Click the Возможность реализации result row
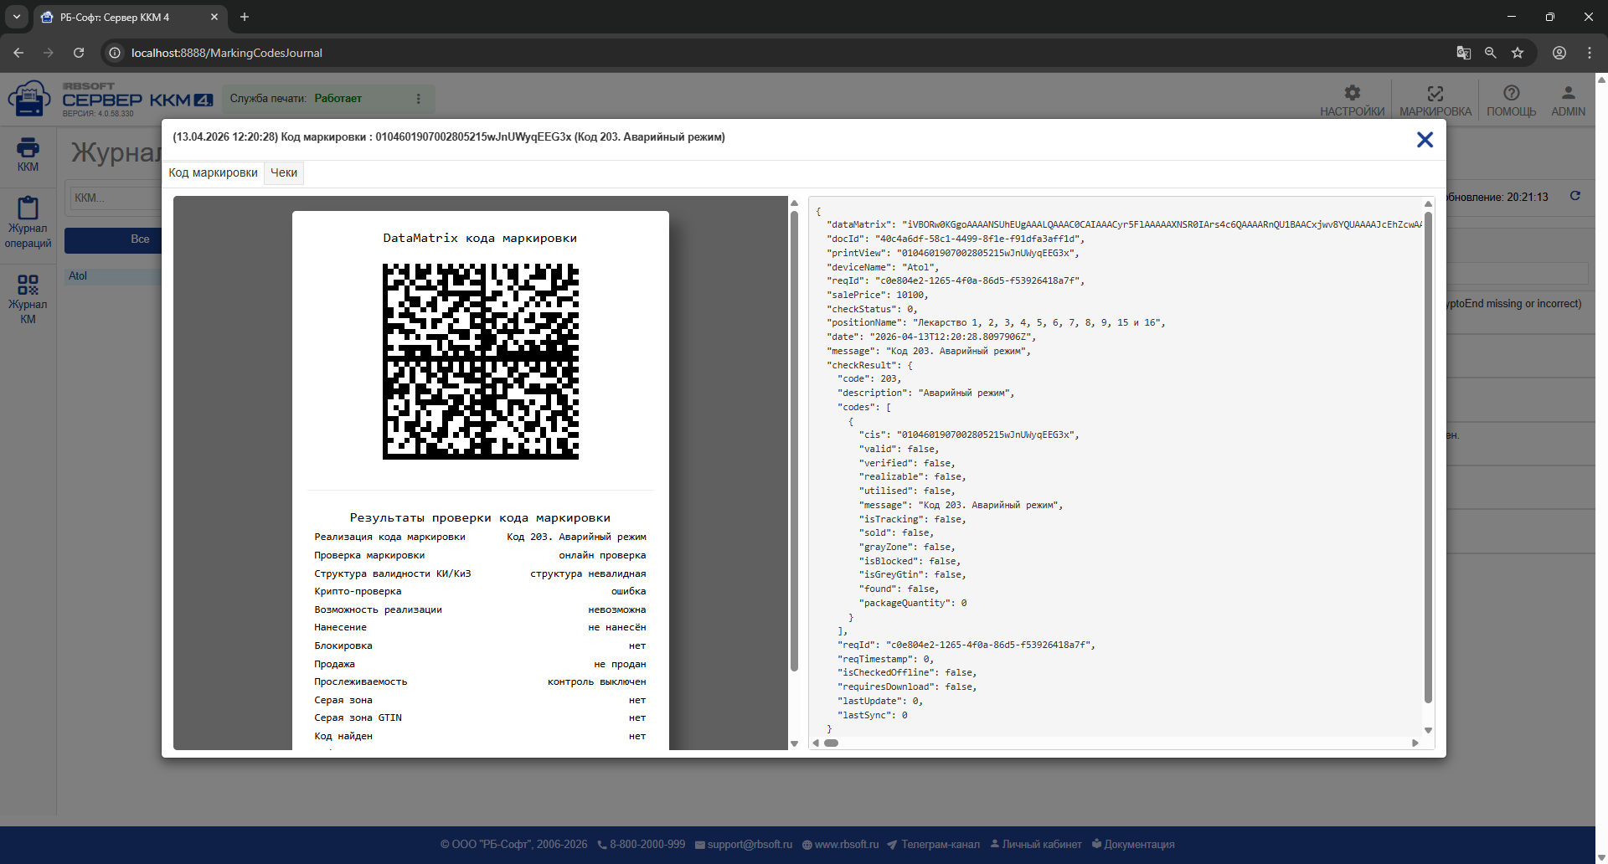The width and height of the screenshot is (1608, 864). (x=480, y=609)
